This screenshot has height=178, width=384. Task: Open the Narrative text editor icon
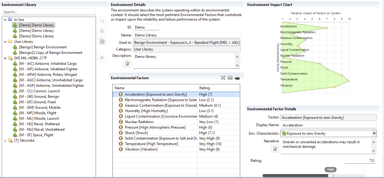[275, 149]
